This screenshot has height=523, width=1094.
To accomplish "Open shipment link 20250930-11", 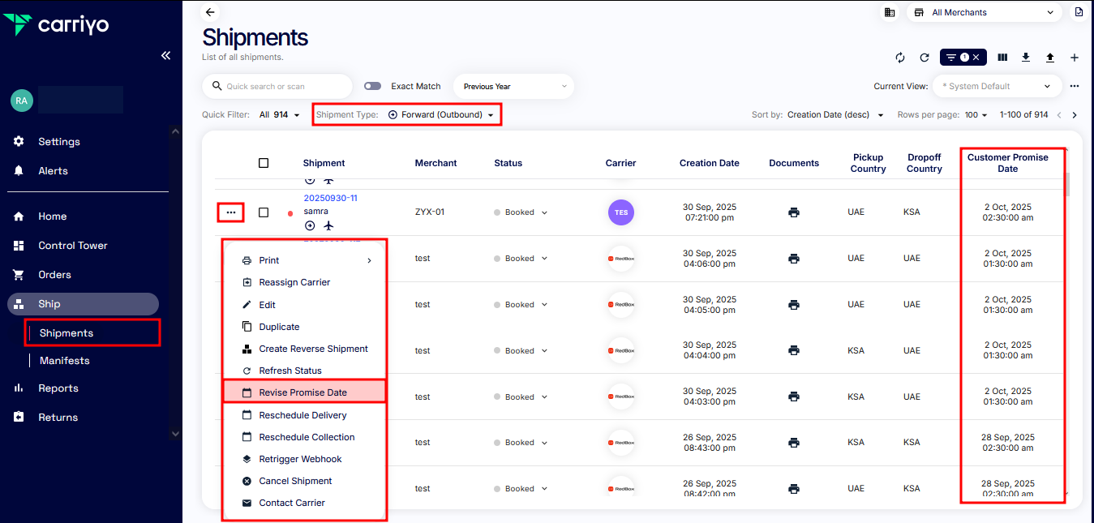I will pos(330,198).
